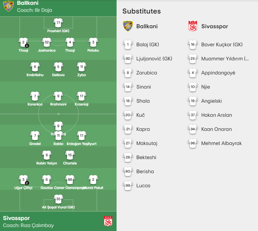Click Frashëri goalkeeper shirt number 77

[x=58, y=23]
